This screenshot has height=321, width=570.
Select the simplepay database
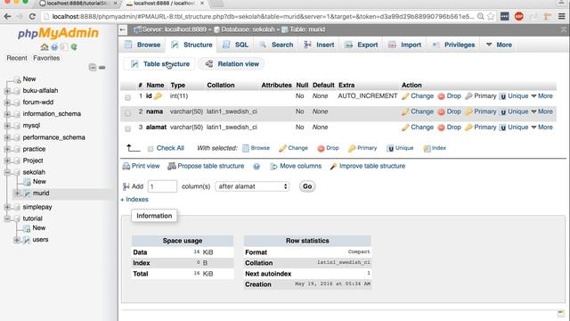tap(37, 207)
